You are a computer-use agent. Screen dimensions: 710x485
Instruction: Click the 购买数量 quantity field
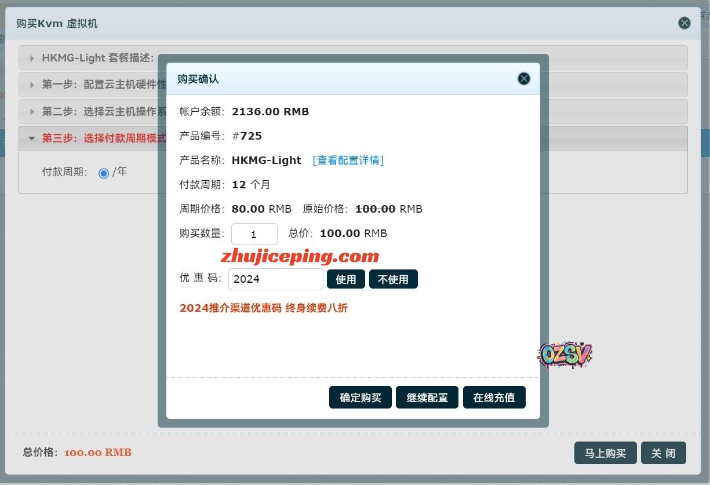254,234
